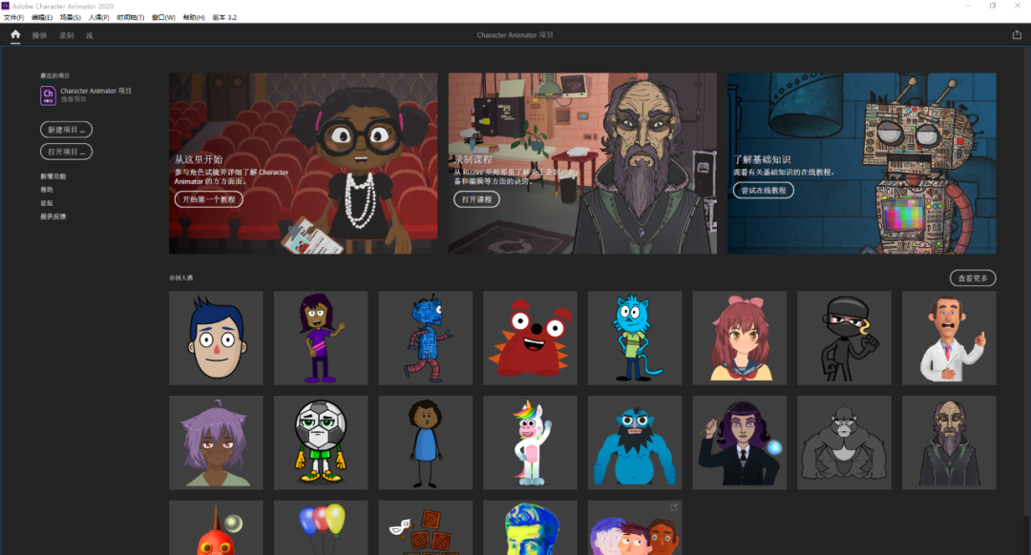Select the purple-shirt waving girl puppet
The height and width of the screenshot is (555, 1031).
[x=320, y=338]
